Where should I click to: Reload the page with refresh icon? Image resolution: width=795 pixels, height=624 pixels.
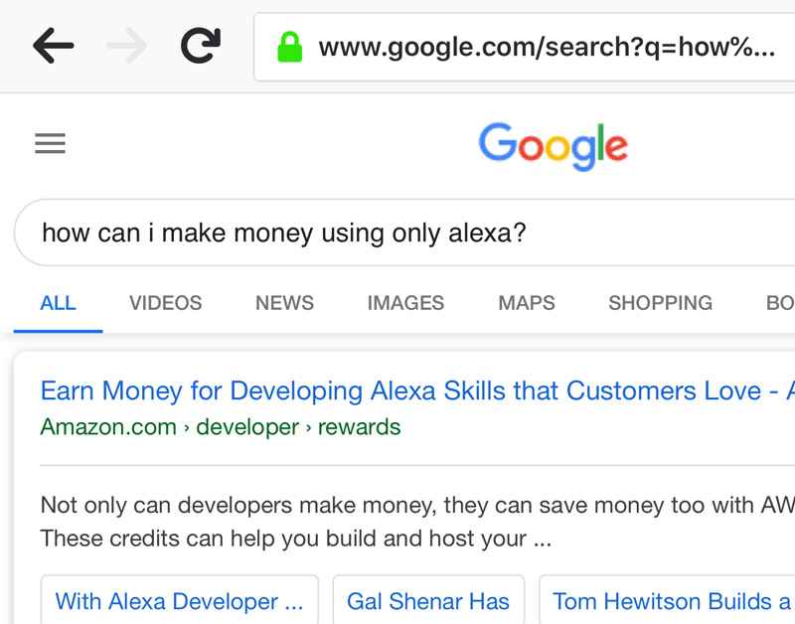(x=200, y=46)
